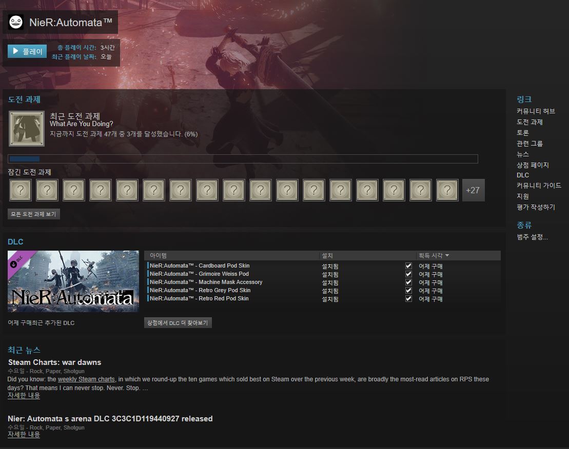Viewport: 569px width, 449px height.
Task: Click the 아이템 column header to sort
Action: (x=159, y=255)
